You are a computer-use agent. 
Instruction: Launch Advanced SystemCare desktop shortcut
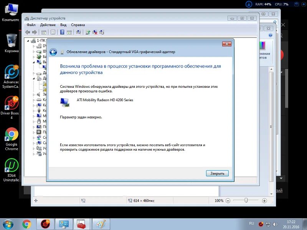(11, 77)
